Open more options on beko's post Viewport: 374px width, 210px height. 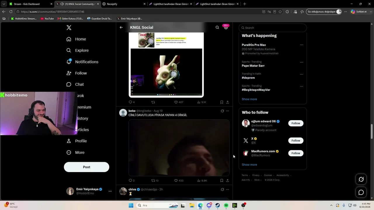pyautogui.click(x=228, y=111)
